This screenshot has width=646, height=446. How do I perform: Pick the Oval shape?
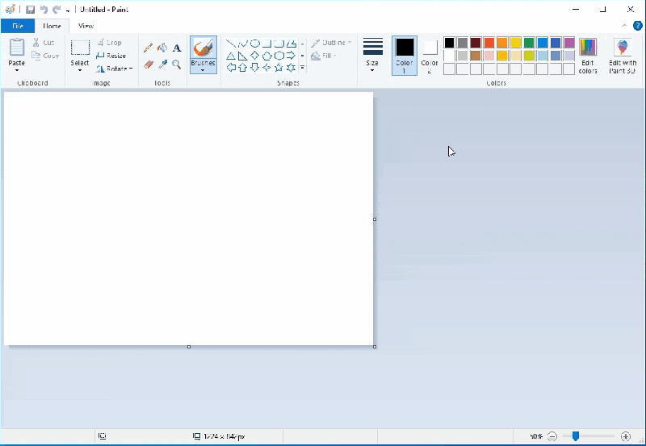(x=255, y=44)
